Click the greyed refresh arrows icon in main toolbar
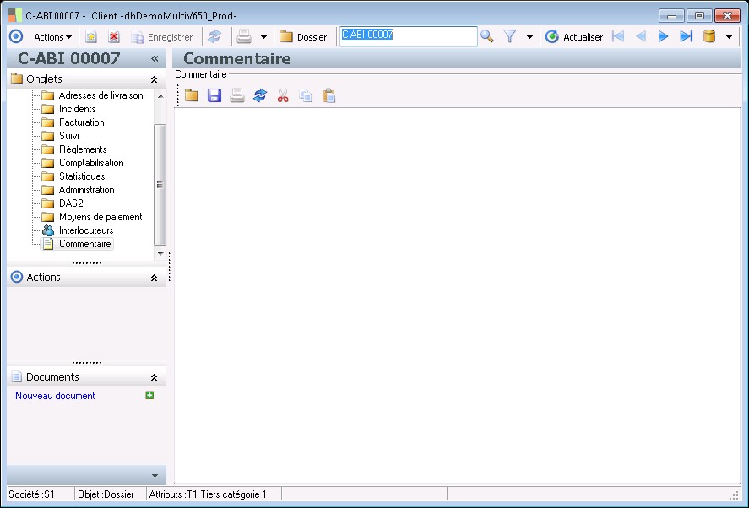 click(x=214, y=37)
